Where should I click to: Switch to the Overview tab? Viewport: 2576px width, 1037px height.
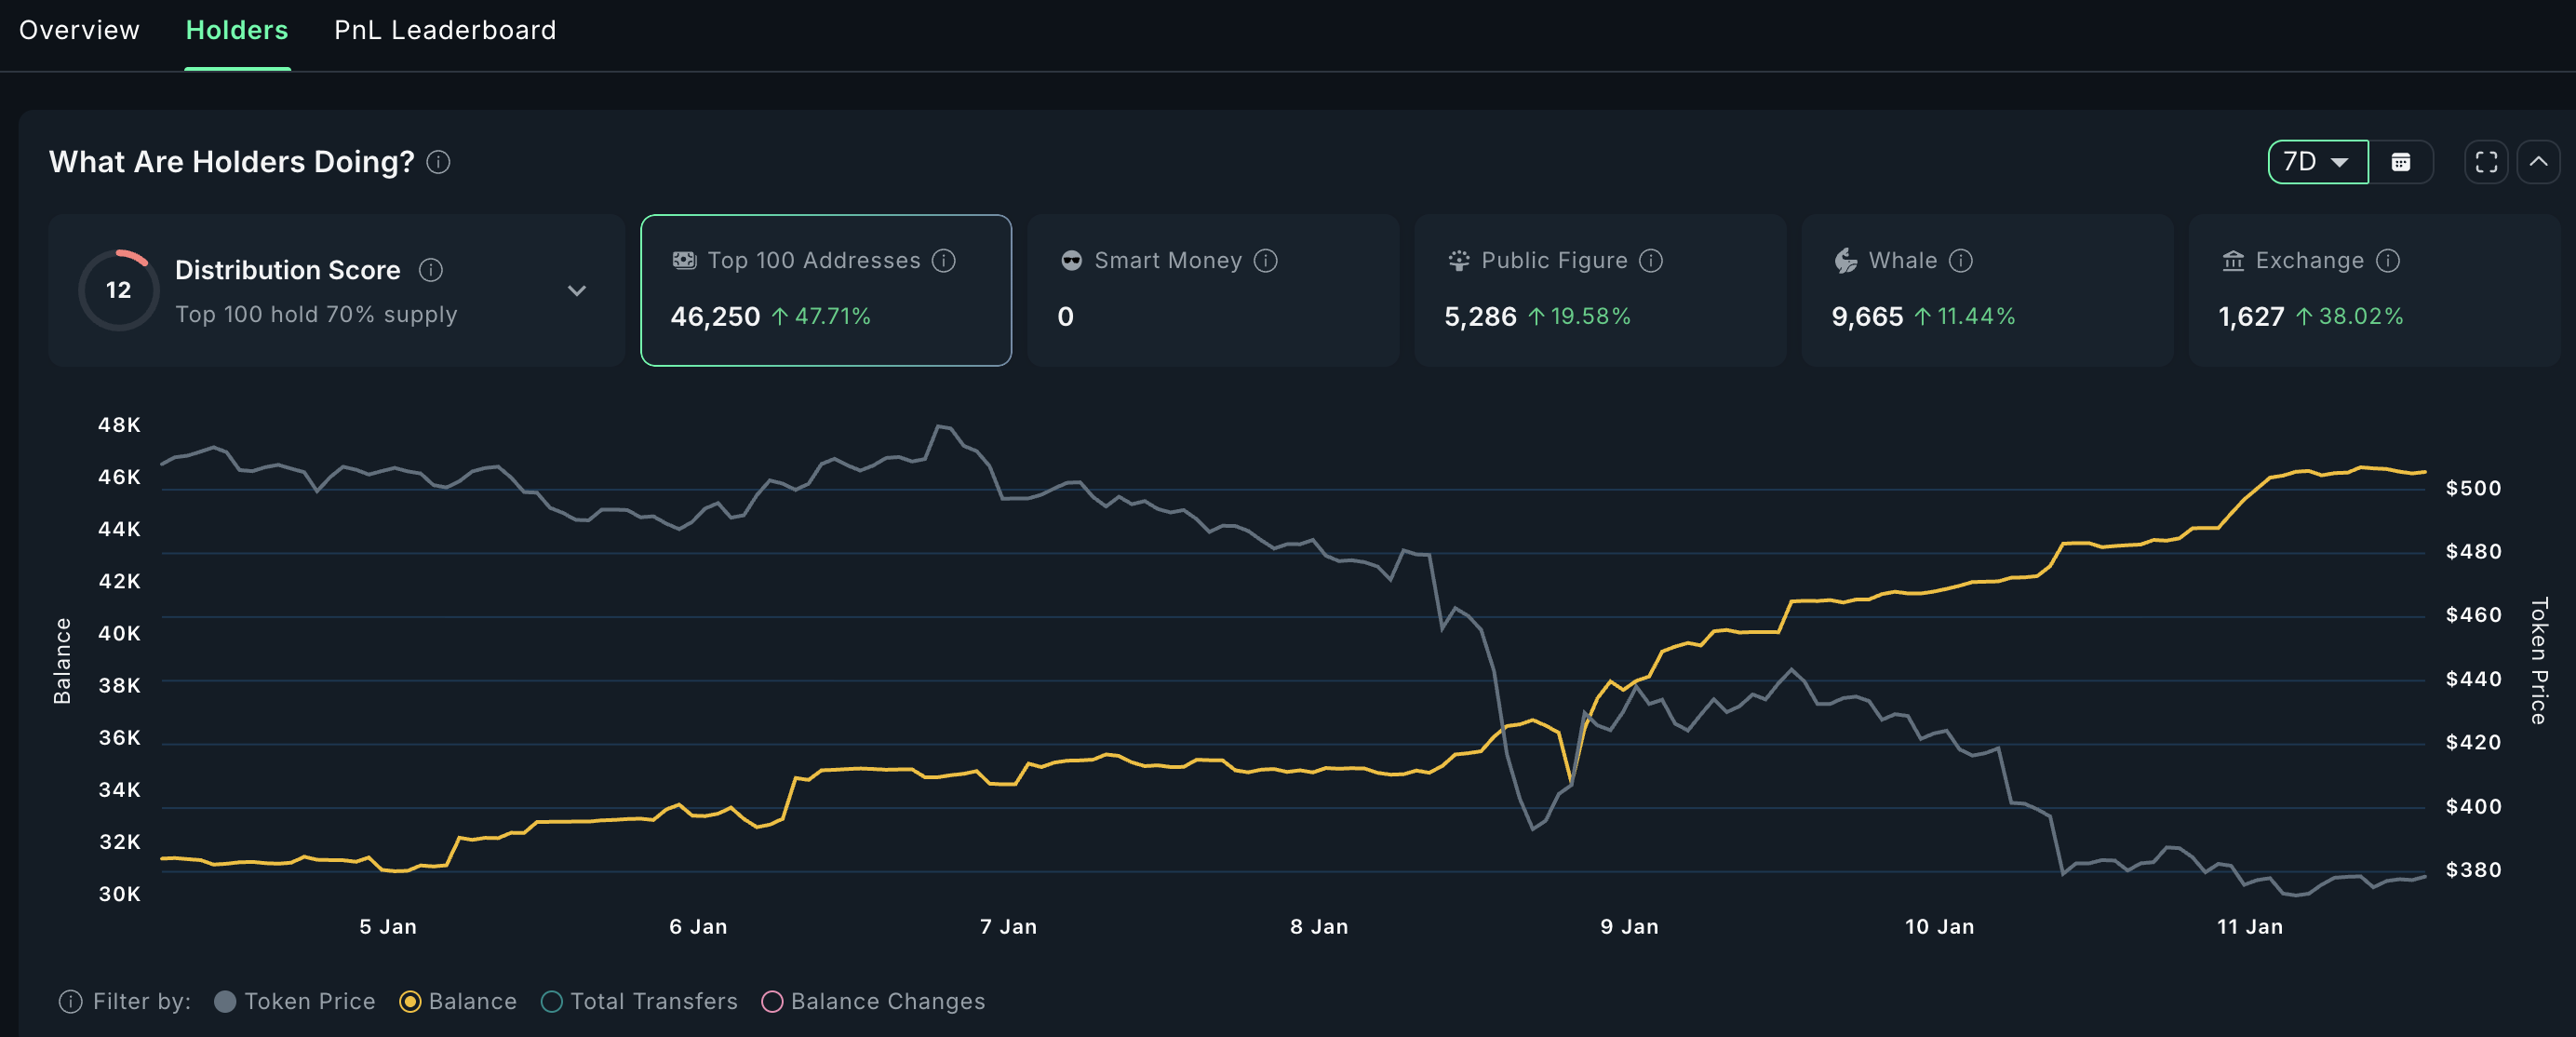78,30
